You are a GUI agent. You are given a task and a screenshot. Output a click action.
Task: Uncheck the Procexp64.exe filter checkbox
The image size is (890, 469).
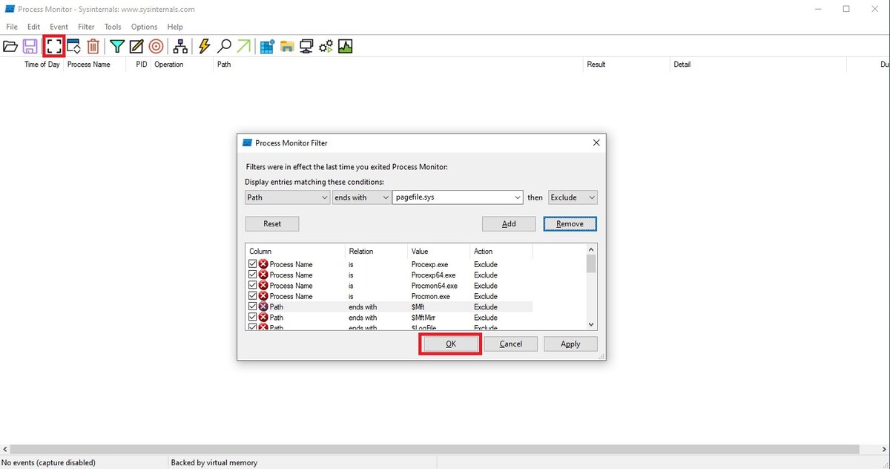[253, 275]
